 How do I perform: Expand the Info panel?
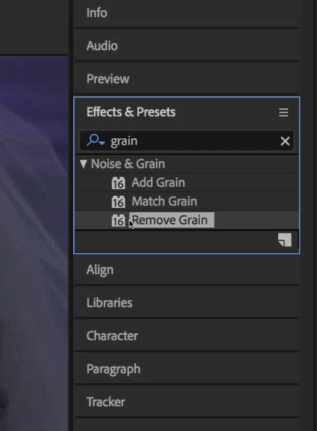point(187,13)
